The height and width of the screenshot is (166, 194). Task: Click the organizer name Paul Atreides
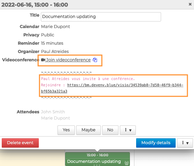[x=55, y=52]
